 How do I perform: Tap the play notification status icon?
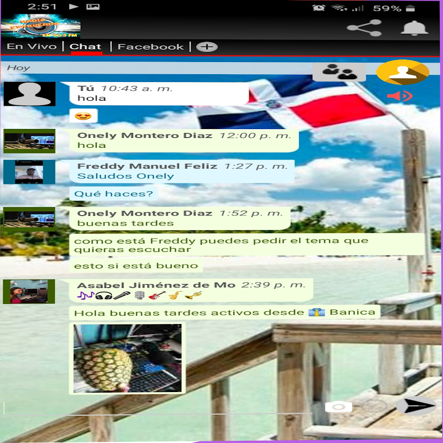[x=74, y=7]
